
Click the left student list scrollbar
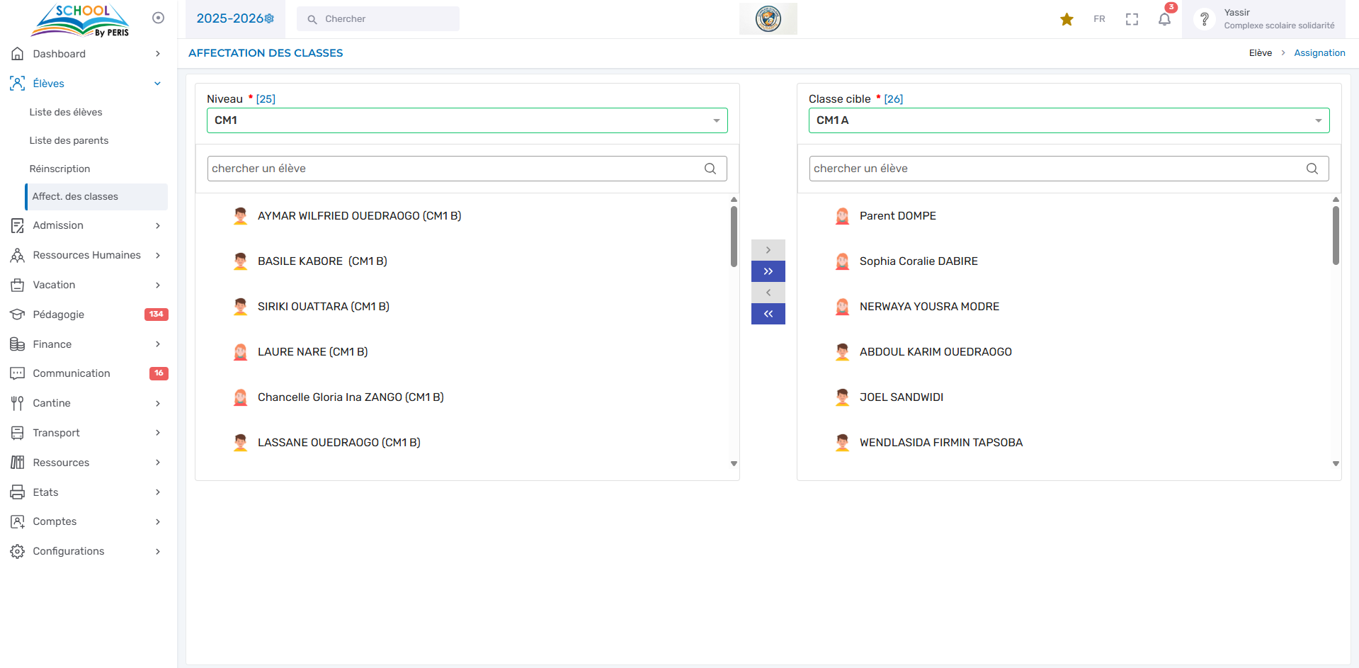[734, 237]
